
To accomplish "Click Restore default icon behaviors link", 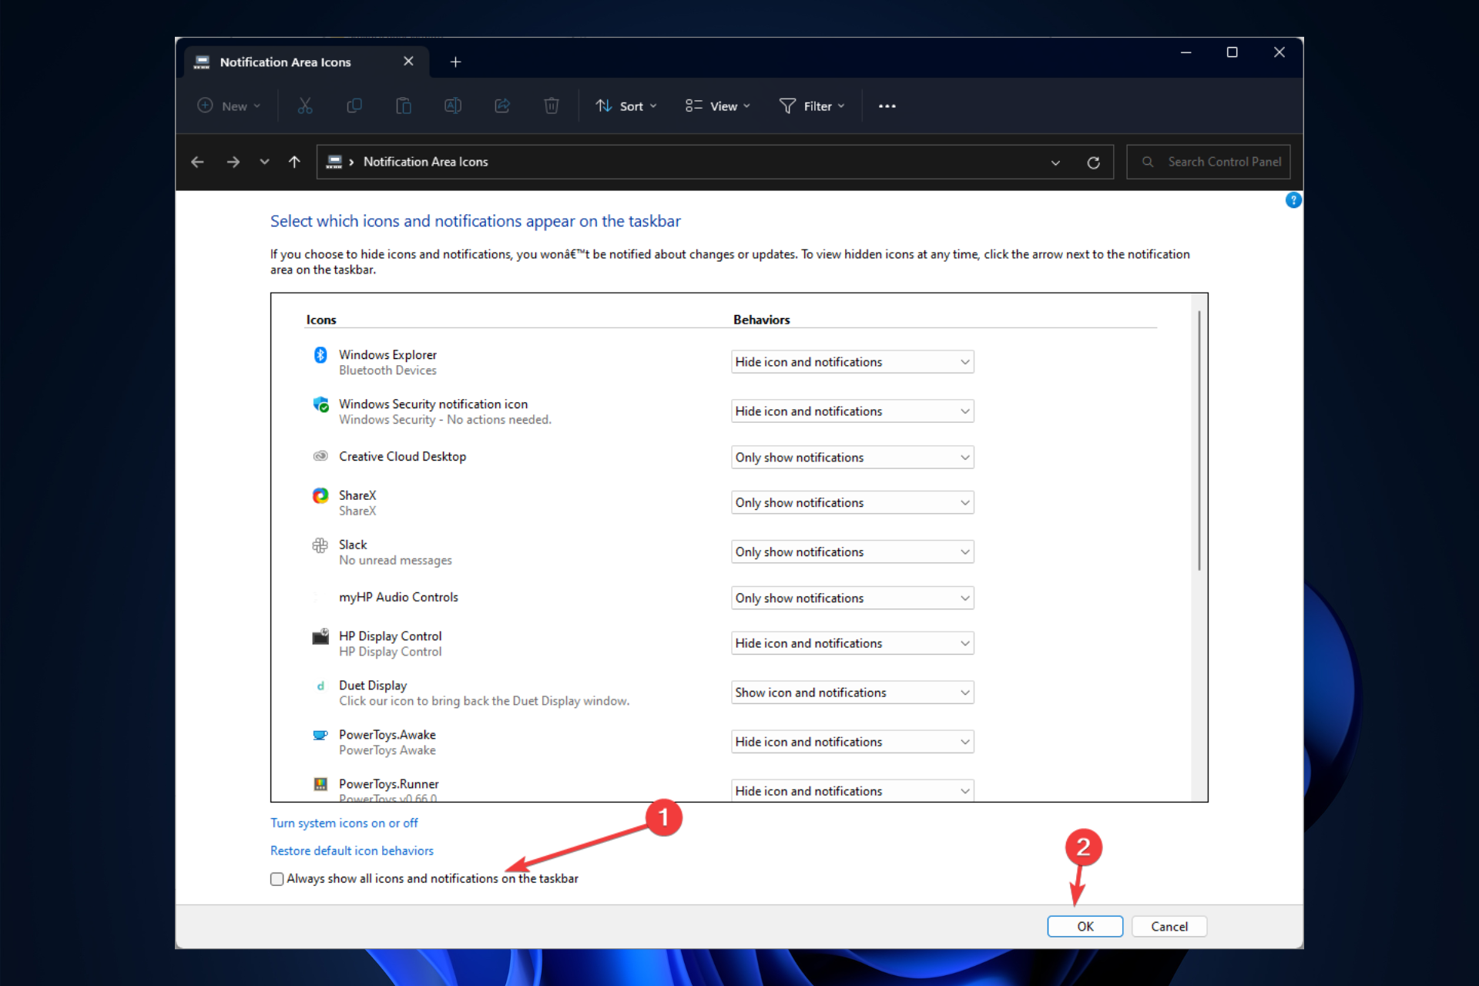I will click(x=352, y=851).
